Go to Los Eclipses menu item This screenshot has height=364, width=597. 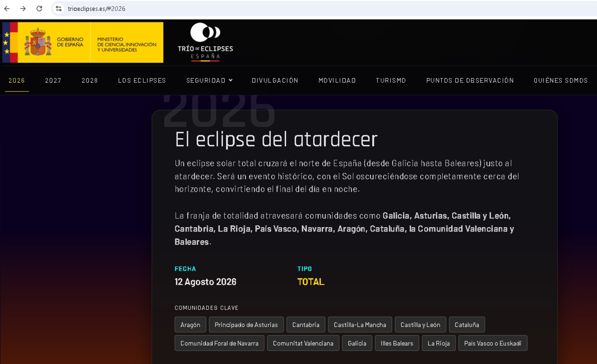142,81
